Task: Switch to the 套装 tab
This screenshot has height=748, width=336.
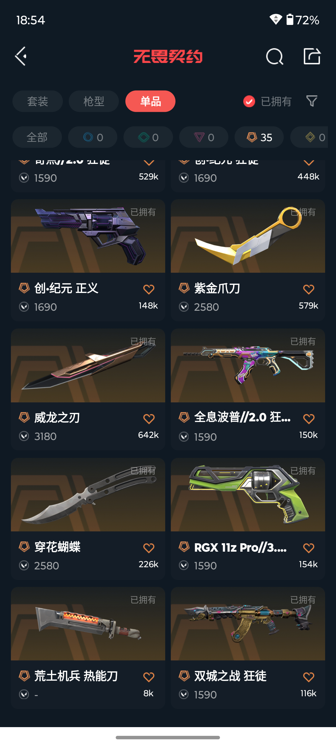Action: pyautogui.click(x=38, y=101)
